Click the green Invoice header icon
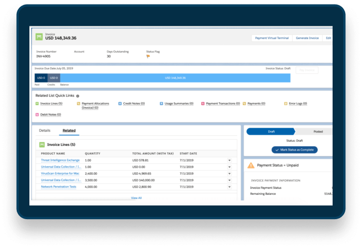362x248 pixels. pos(39,37)
